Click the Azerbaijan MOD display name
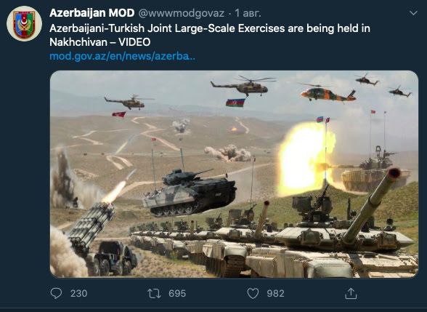Screen dimensions: 427x312 (x=92, y=13)
